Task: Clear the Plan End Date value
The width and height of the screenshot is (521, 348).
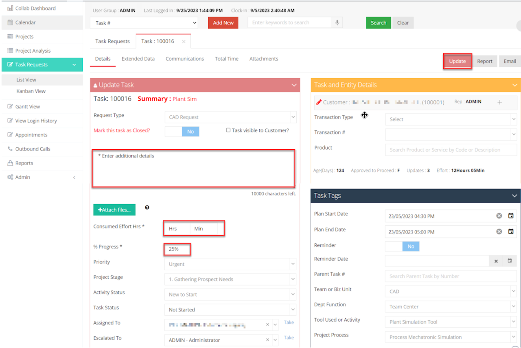Action: 499,231
